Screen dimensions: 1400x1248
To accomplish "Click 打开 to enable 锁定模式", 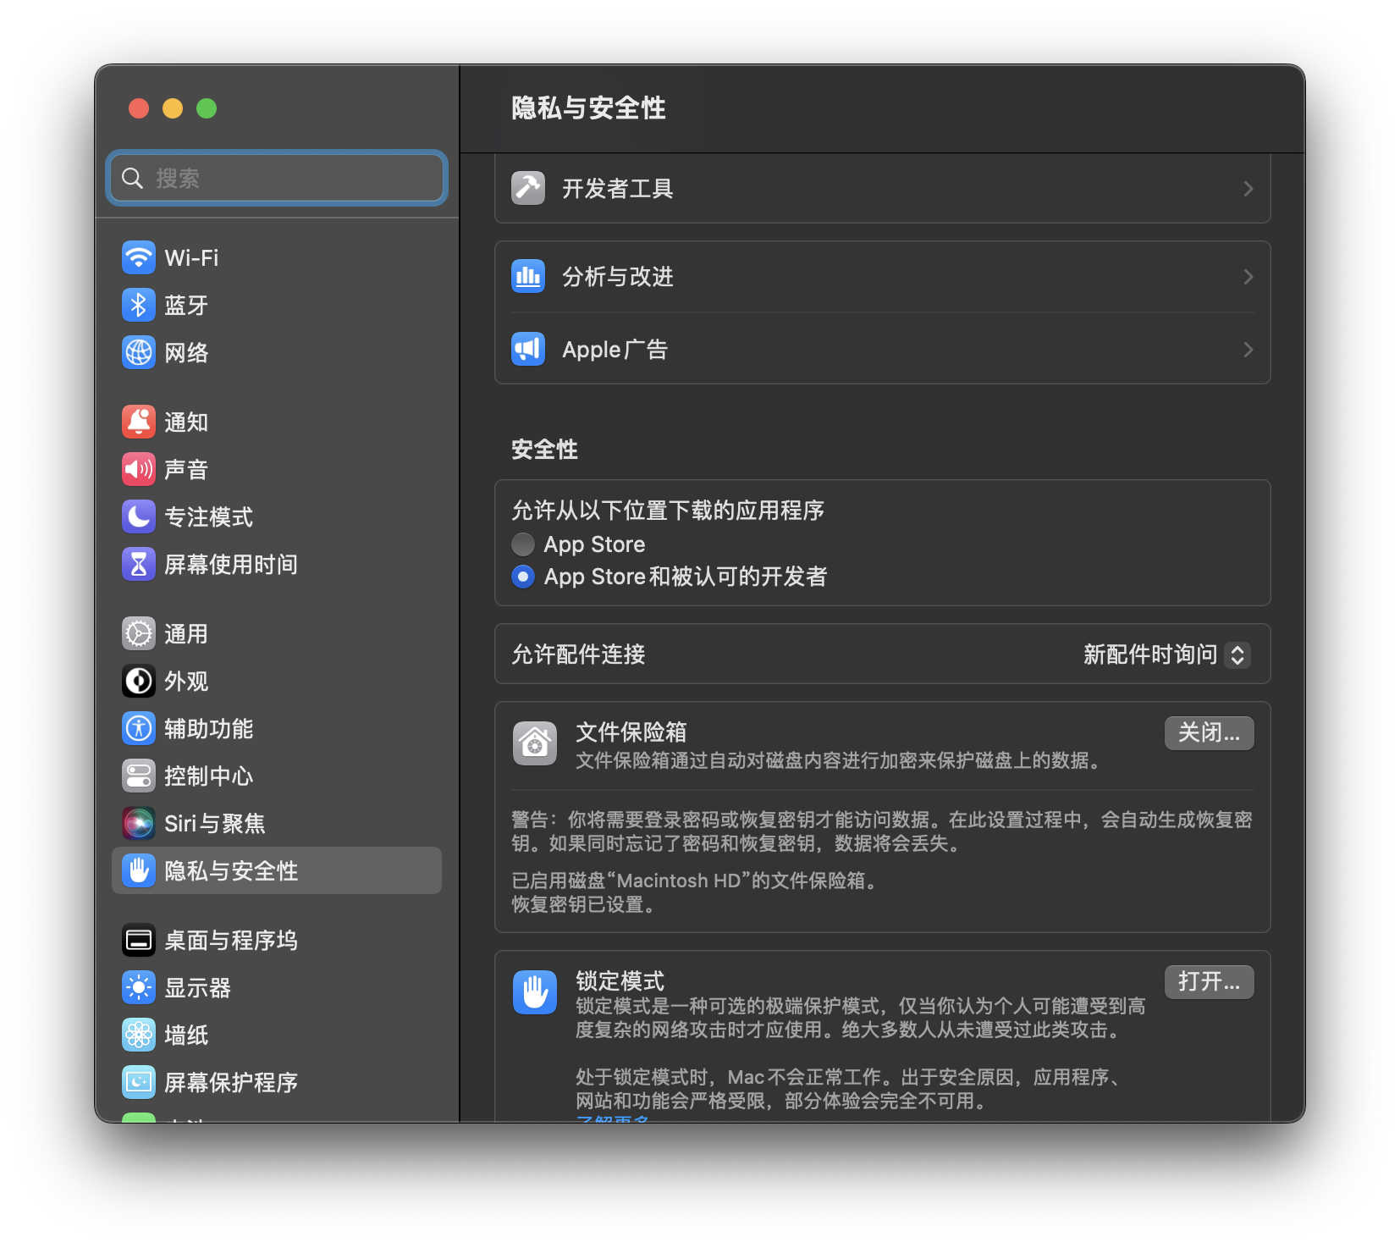I will click(x=1209, y=981).
